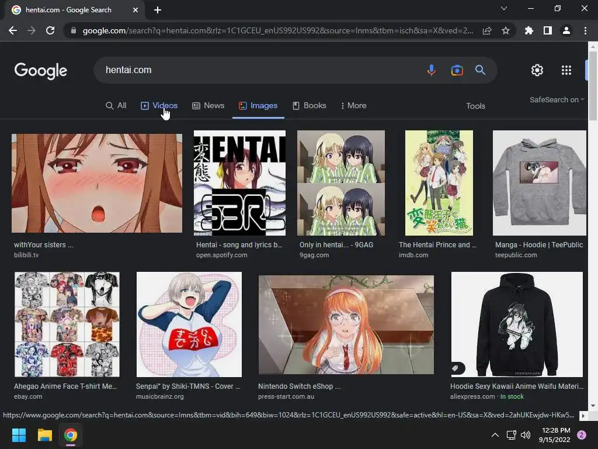Click the page scrollbar thumb
Image resolution: width=598 pixels, height=449 pixels.
point(593,86)
